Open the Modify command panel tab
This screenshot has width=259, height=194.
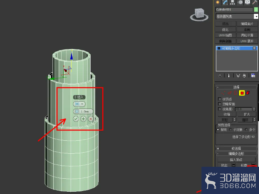pos(225,2)
